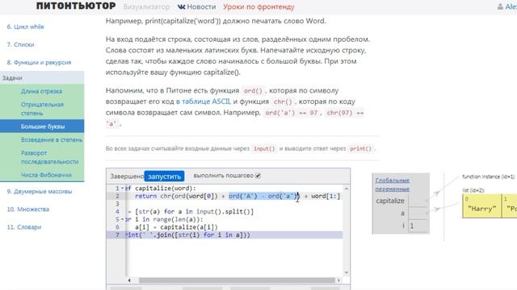The image size is (517, 290).
Task: Open lesson 8. Функции и рекурсия
Action: [x=39, y=62]
